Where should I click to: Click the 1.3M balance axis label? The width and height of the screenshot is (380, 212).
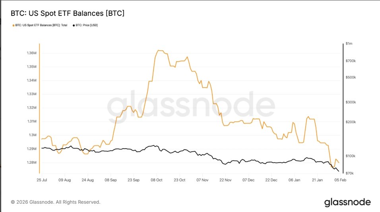coord(33,135)
